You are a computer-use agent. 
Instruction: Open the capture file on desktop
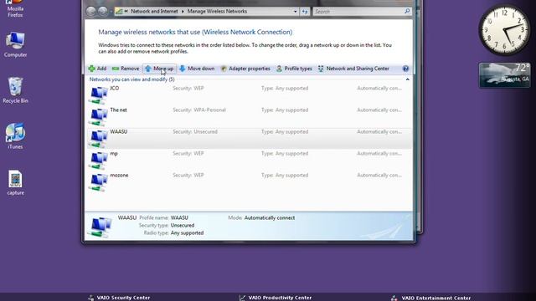click(x=15, y=183)
